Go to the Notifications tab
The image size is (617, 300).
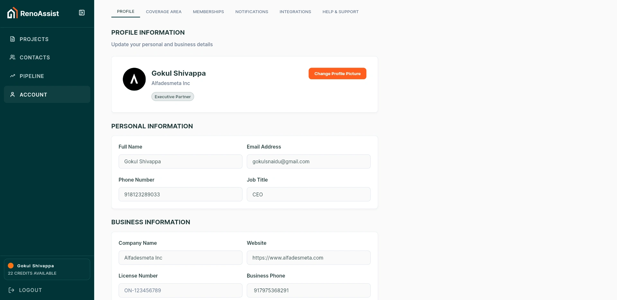[252, 12]
